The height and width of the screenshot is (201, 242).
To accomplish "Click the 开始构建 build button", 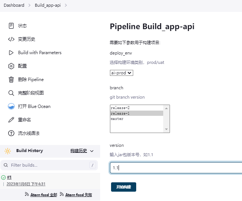I will point(123,187).
